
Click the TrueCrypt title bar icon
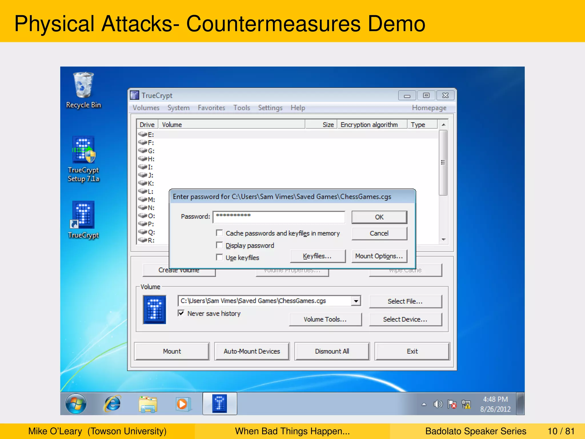coord(135,95)
